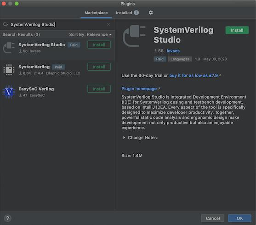Click the Paid tag in details pane

pyautogui.click(x=159, y=59)
